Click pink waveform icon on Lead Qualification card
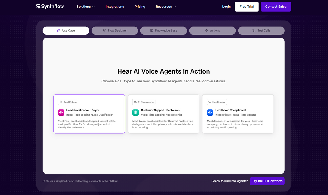The image size is (328, 195). [x=61, y=112]
